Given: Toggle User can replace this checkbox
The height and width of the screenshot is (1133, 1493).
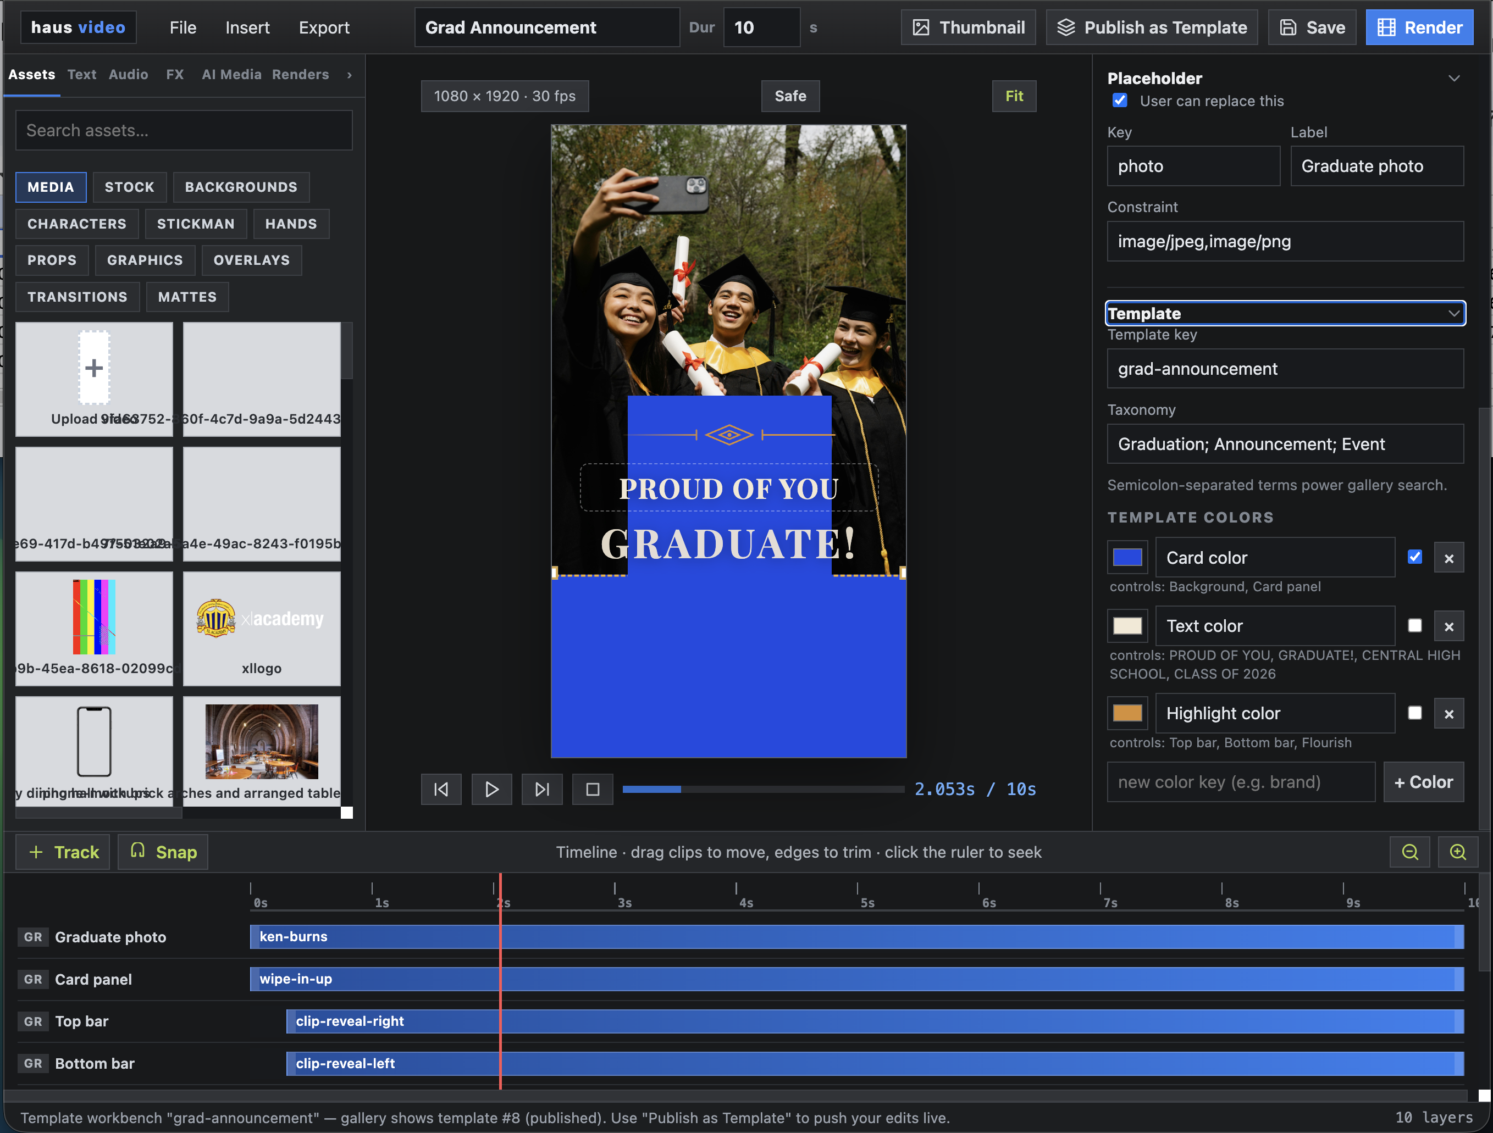Looking at the screenshot, I should tap(1120, 101).
